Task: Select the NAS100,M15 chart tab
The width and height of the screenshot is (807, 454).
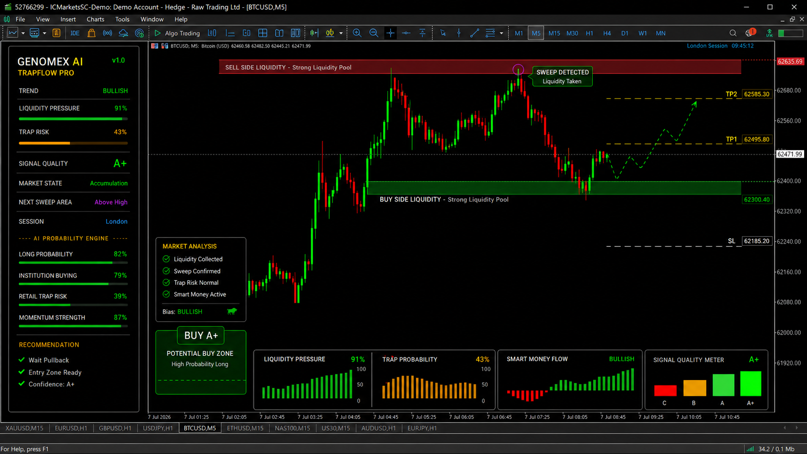Action: coord(292,428)
